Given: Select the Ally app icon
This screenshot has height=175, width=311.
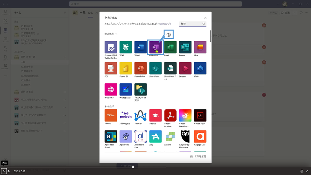Looking at the screenshot, I should coord(155,136).
